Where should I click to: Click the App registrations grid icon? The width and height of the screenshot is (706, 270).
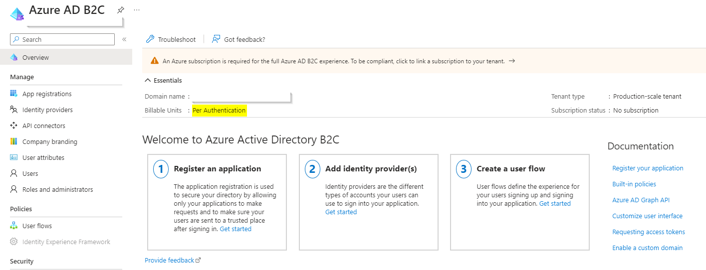pyautogui.click(x=14, y=94)
